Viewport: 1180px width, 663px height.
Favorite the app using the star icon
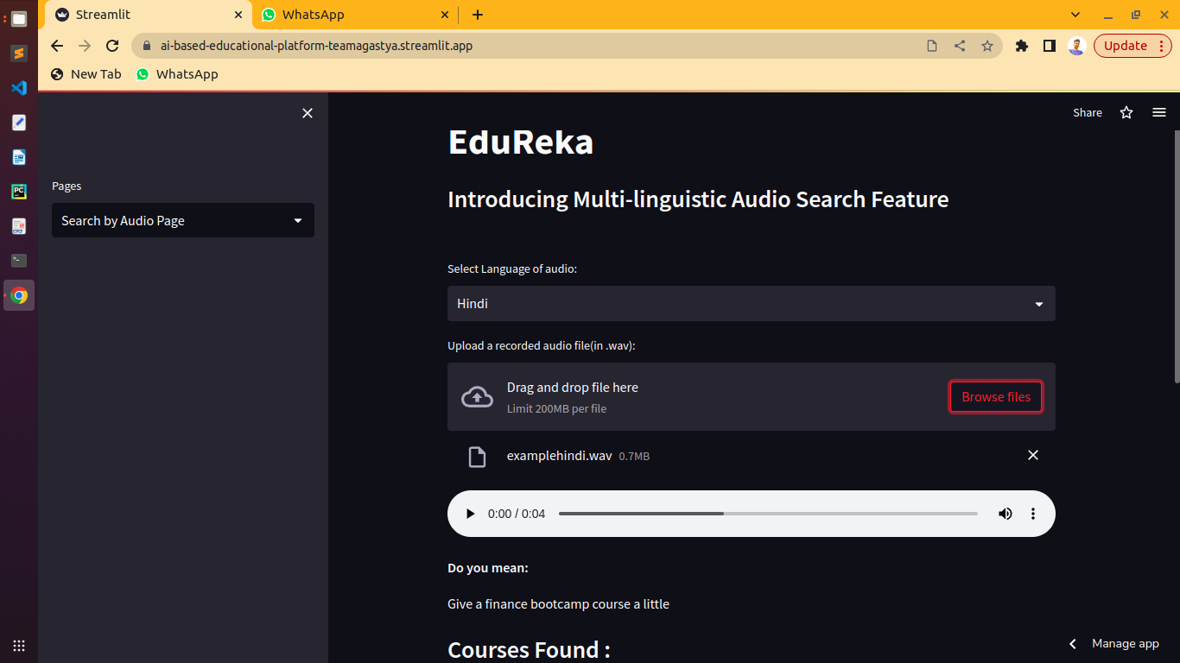coord(1126,112)
